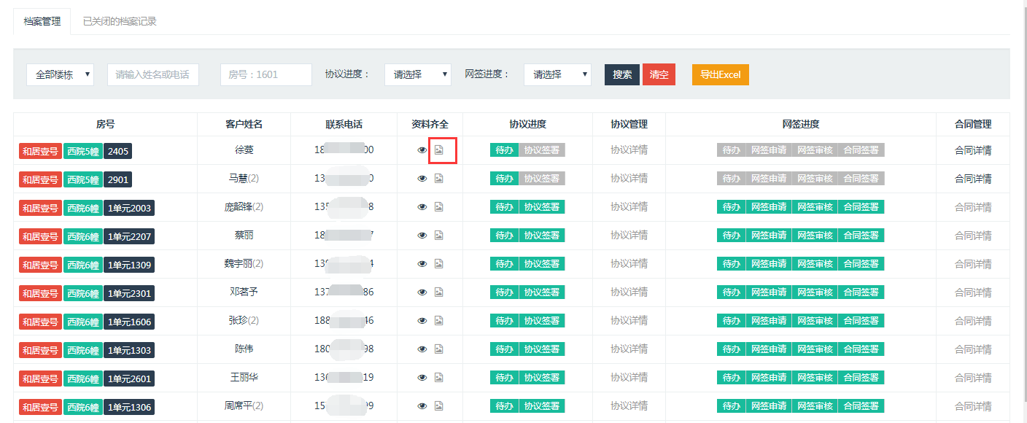Image resolution: width=1027 pixels, height=423 pixels.
Task: Click room tag 1单元1606
Action: tap(129, 322)
